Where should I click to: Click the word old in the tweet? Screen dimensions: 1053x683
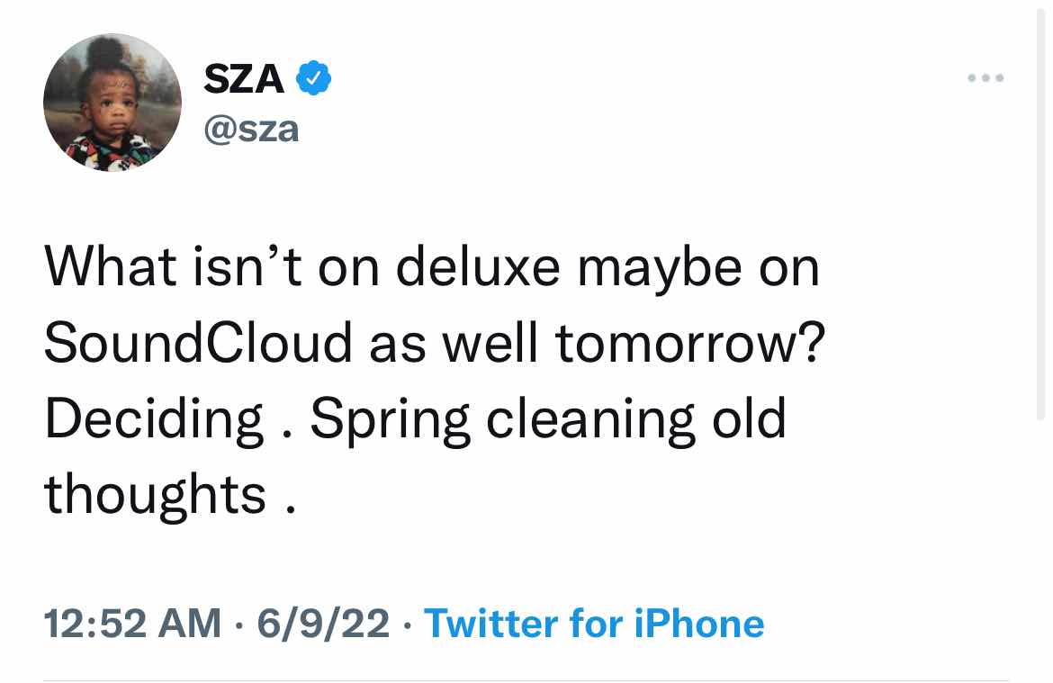click(x=748, y=418)
